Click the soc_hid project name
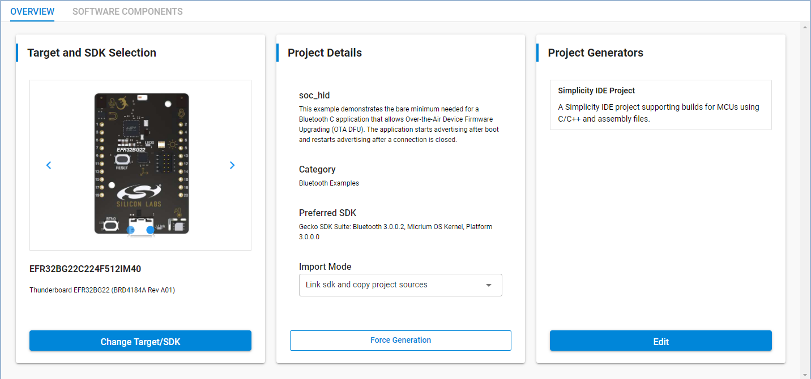811x379 pixels. coord(314,95)
